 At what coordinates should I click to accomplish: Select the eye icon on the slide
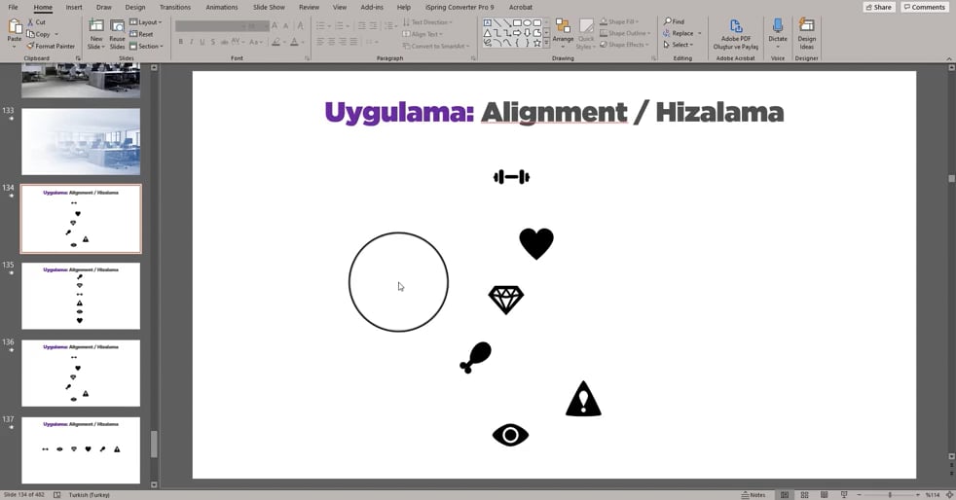pos(510,435)
